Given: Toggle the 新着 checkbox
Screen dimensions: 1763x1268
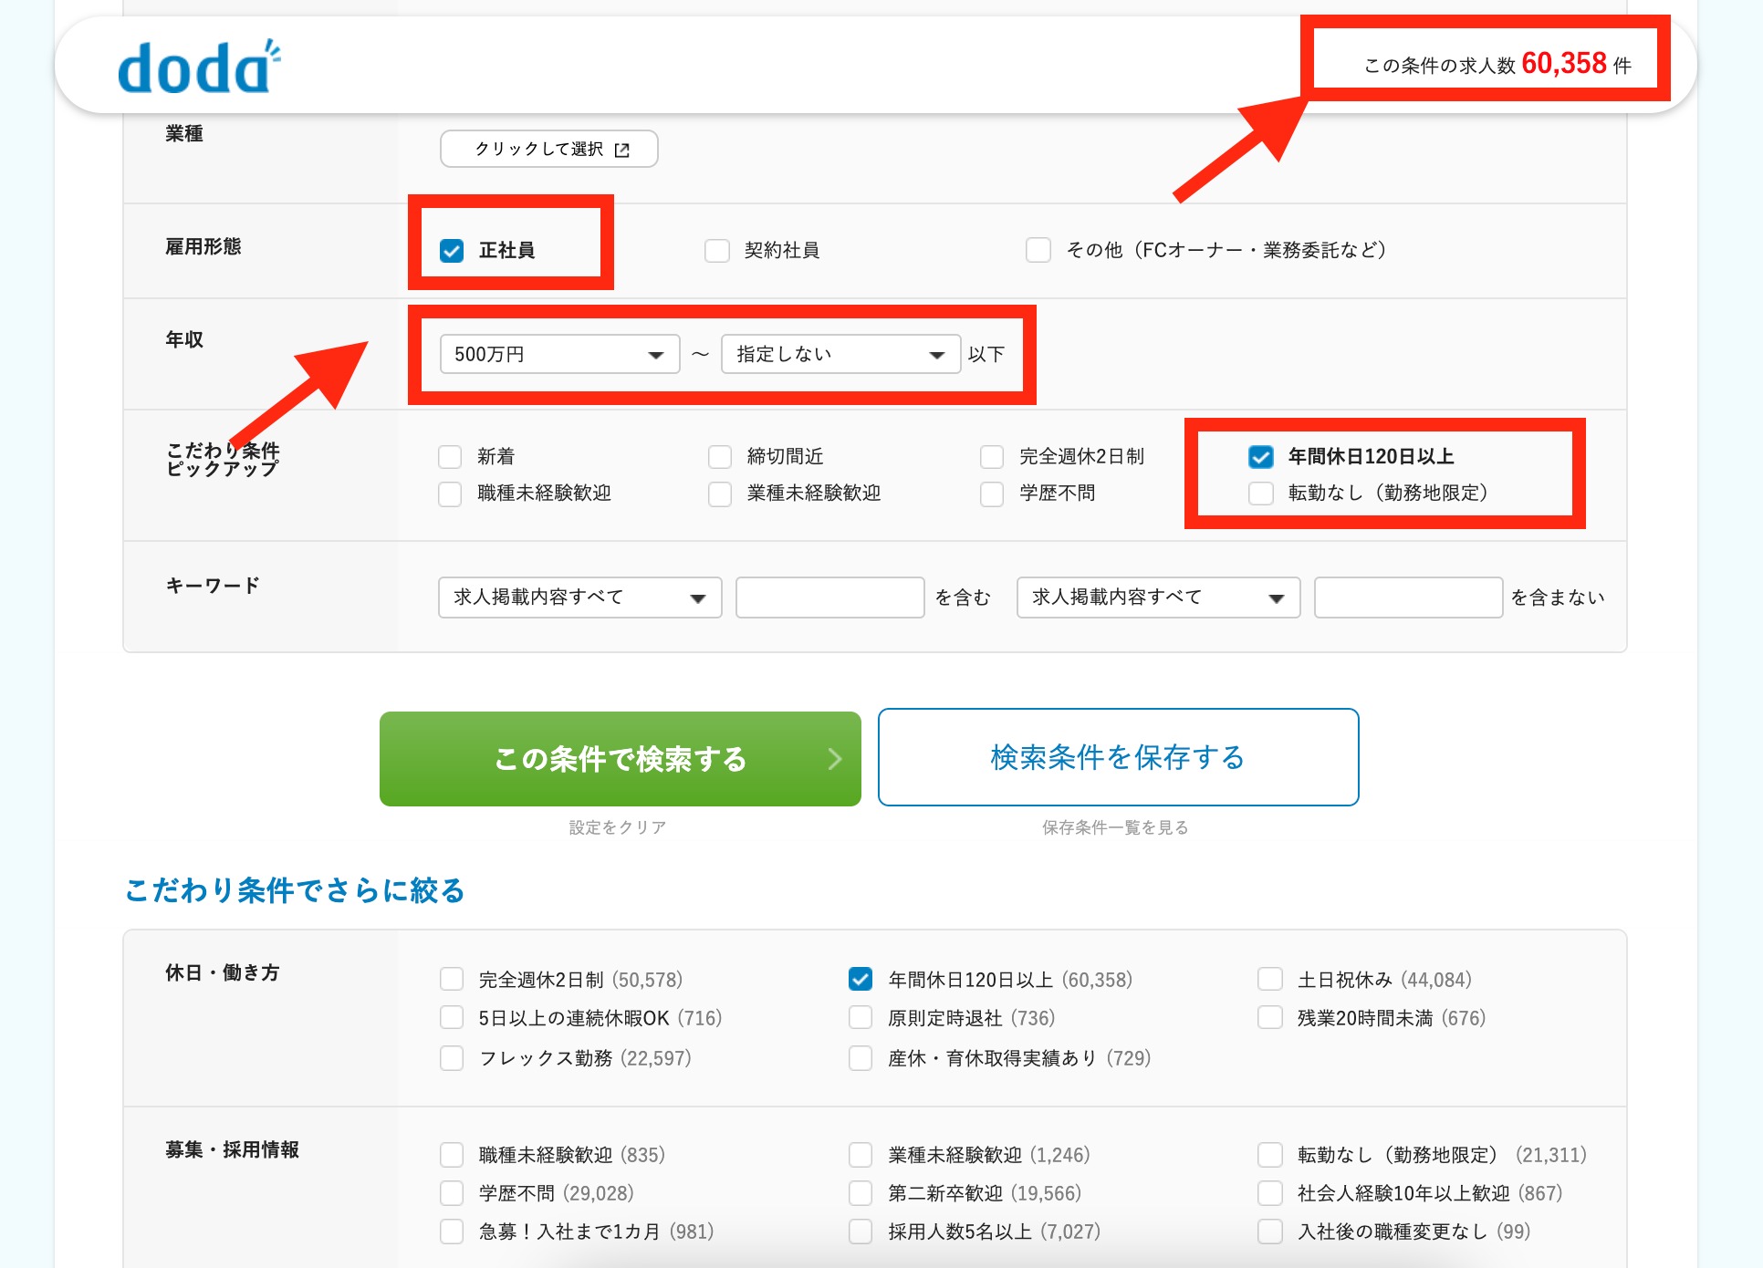Looking at the screenshot, I should [x=450, y=456].
